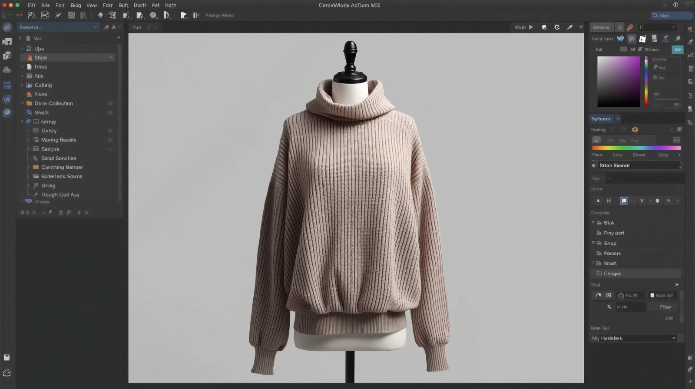Collapse the Dlioy Collection folder
Image resolution: width=695 pixels, height=389 pixels.
tap(23, 103)
